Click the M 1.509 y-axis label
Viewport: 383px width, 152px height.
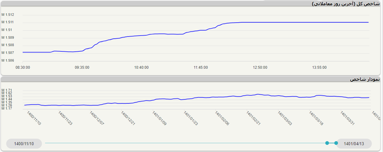(8, 38)
